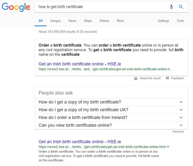Click the blue magnifying glass search icon

(181, 7)
